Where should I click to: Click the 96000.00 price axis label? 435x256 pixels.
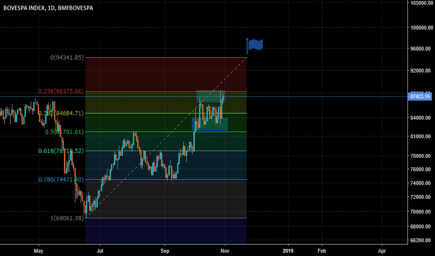pos(421,49)
